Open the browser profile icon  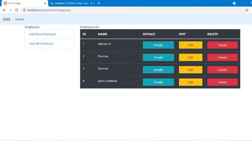click(x=234, y=3)
